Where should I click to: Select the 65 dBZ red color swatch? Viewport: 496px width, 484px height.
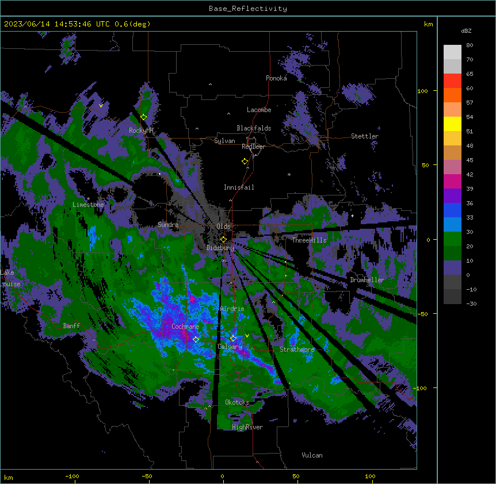[452, 80]
